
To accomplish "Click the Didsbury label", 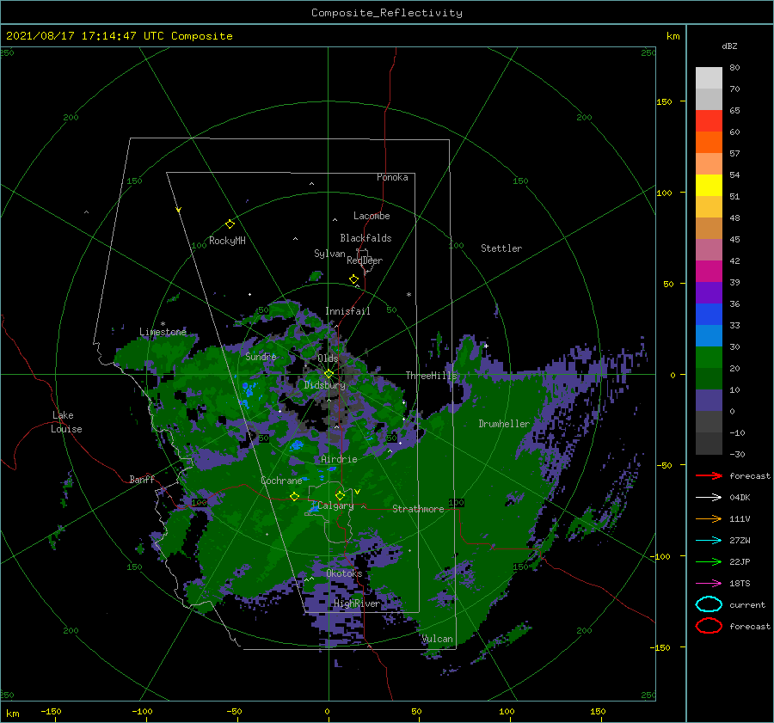I will coord(324,385).
